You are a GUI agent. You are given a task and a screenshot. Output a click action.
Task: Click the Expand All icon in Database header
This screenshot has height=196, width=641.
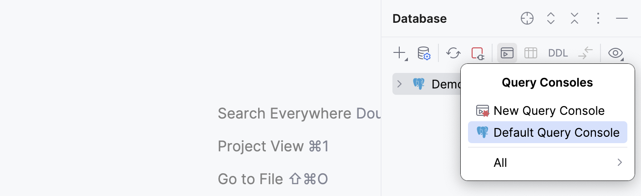551,19
